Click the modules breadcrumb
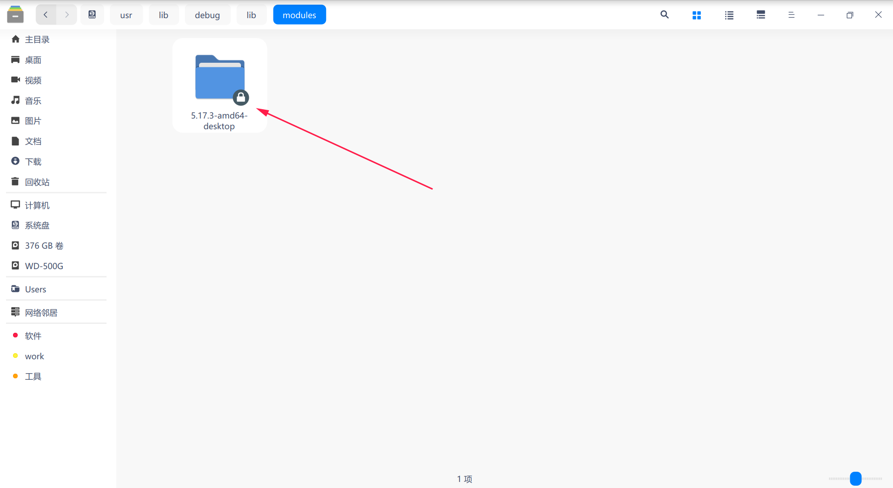 (x=300, y=15)
